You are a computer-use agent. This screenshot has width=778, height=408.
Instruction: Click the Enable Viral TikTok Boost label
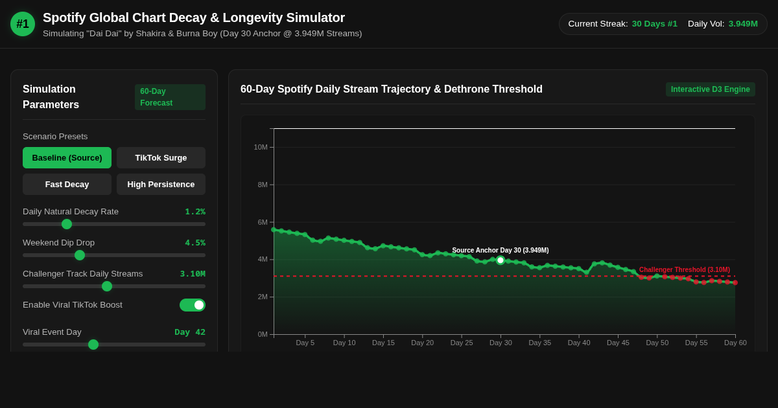[x=73, y=305]
